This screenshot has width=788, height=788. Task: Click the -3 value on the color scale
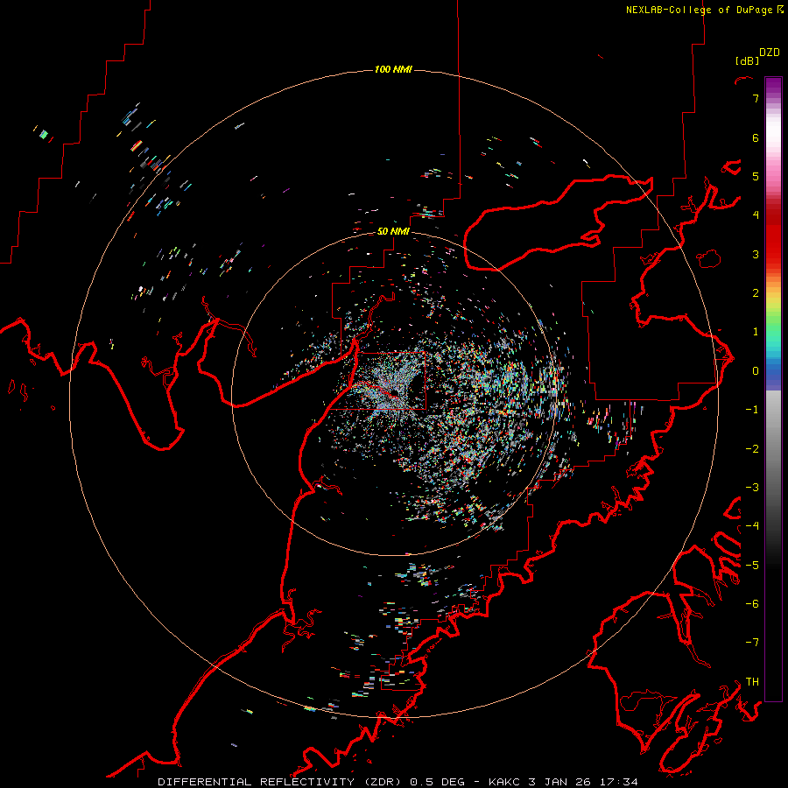[x=752, y=488]
